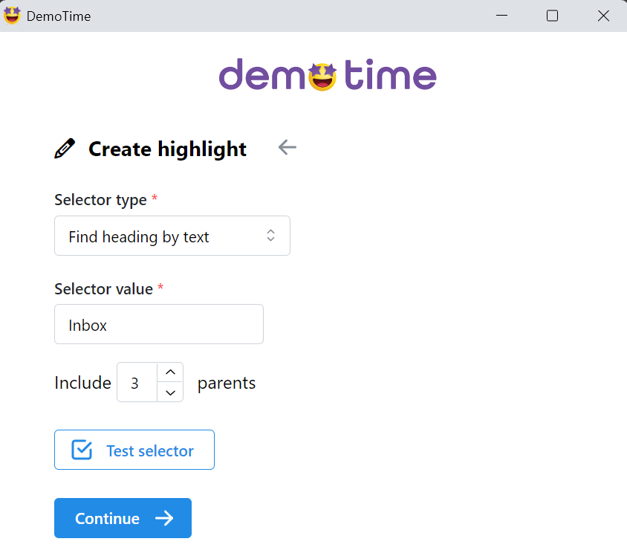Minimize the DemoTime window

pyautogui.click(x=503, y=16)
